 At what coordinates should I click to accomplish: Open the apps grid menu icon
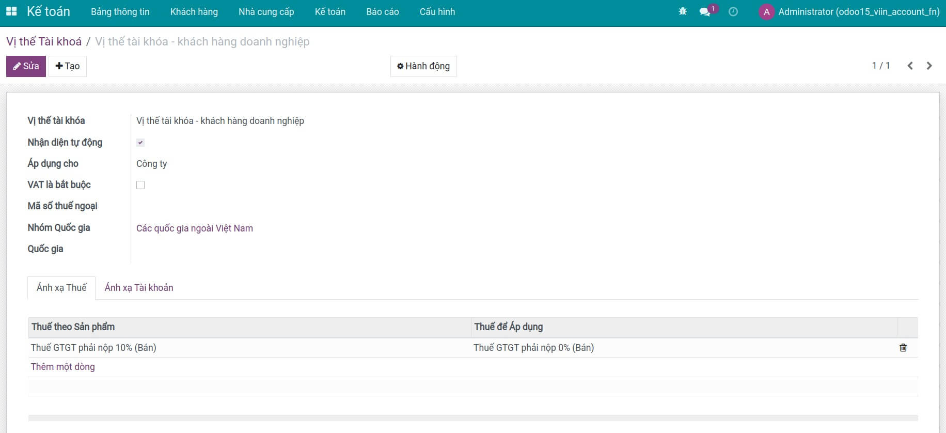click(x=11, y=11)
